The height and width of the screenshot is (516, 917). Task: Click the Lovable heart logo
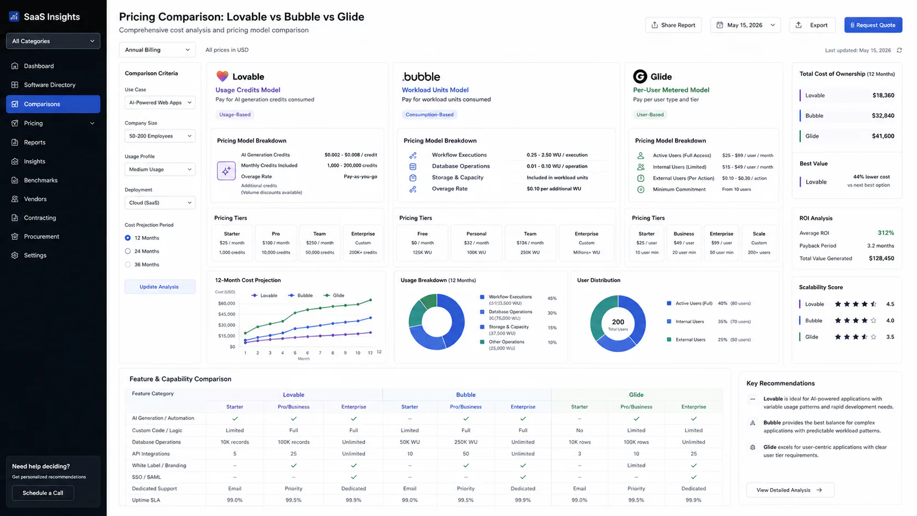[x=222, y=76]
